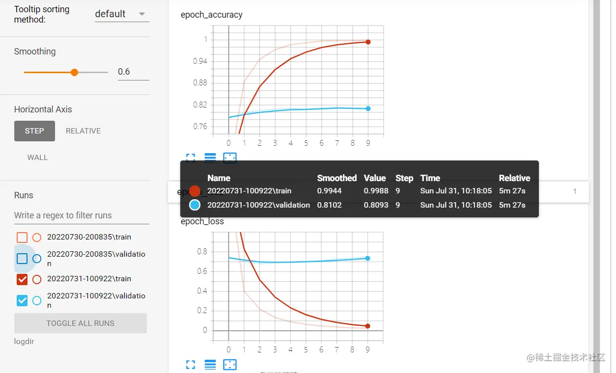Image resolution: width=616 pixels, height=373 pixels.
Task: Select only the 20220731-100922\train run radio circle
Action: pos(37,279)
